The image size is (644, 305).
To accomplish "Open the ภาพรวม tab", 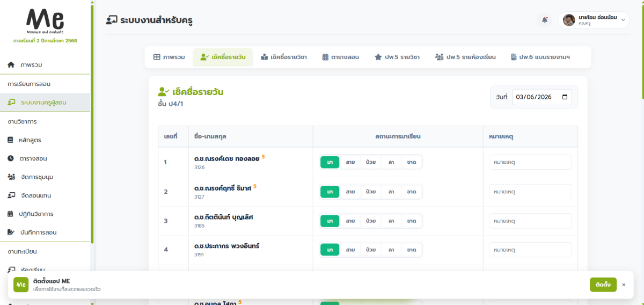I will 169,57.
